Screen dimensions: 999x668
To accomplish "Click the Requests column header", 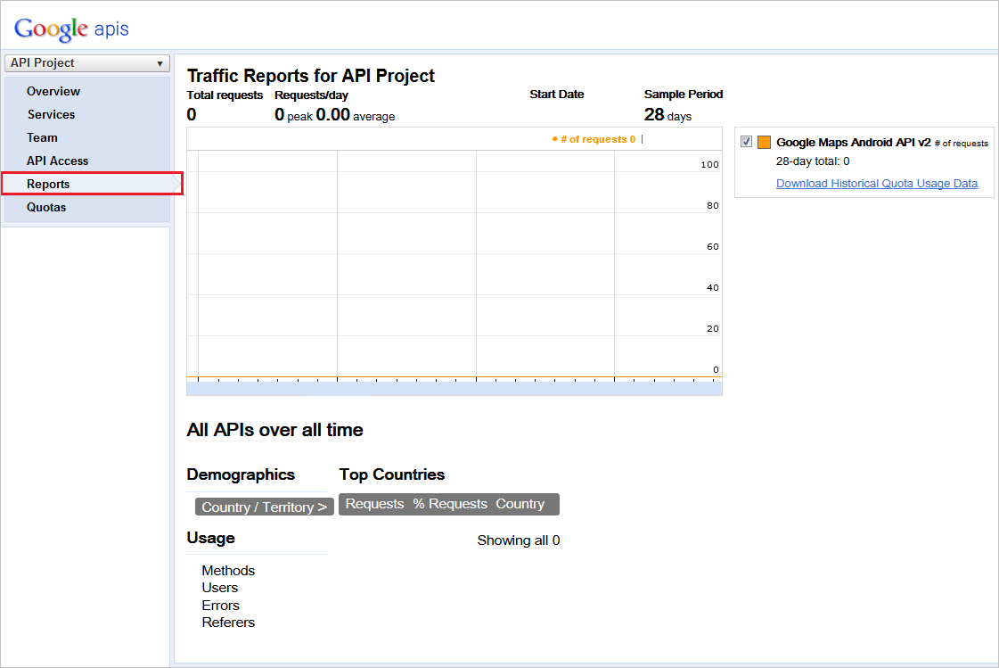I will [x=374, y=504].
